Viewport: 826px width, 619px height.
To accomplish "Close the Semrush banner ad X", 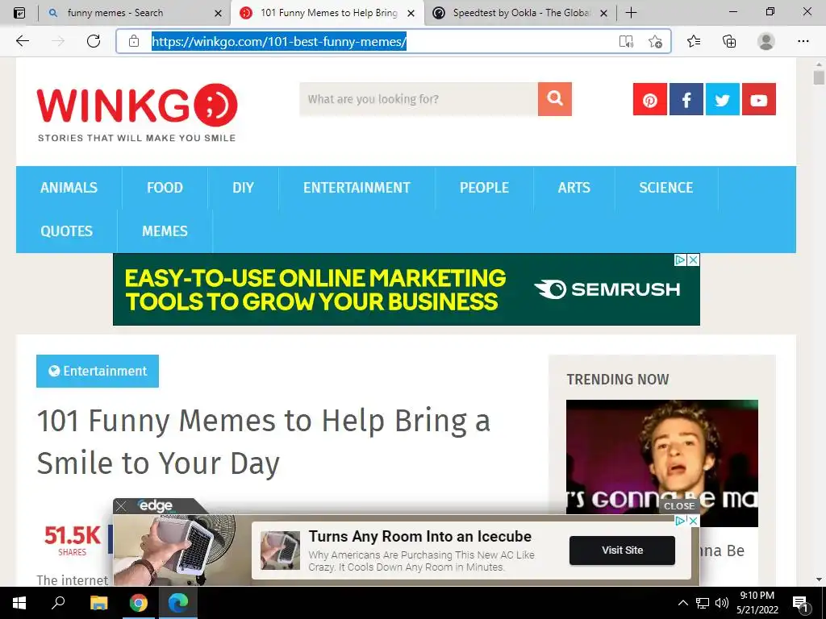I will point(694,260).
